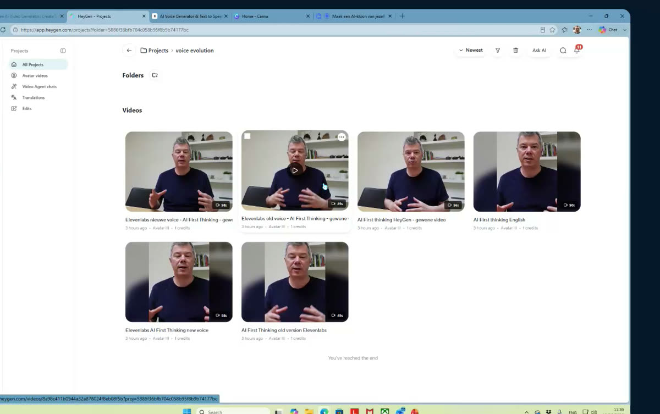Image resolution: width=660 pixels, height=414 pixels.
Task: Open the Windows Start menu
Action: click(x=186, y=411)
